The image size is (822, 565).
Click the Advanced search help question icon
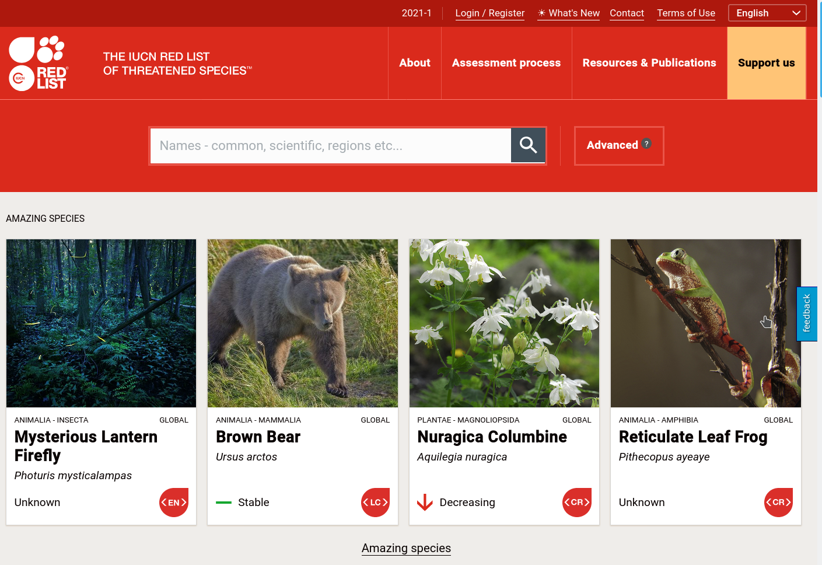646,144
